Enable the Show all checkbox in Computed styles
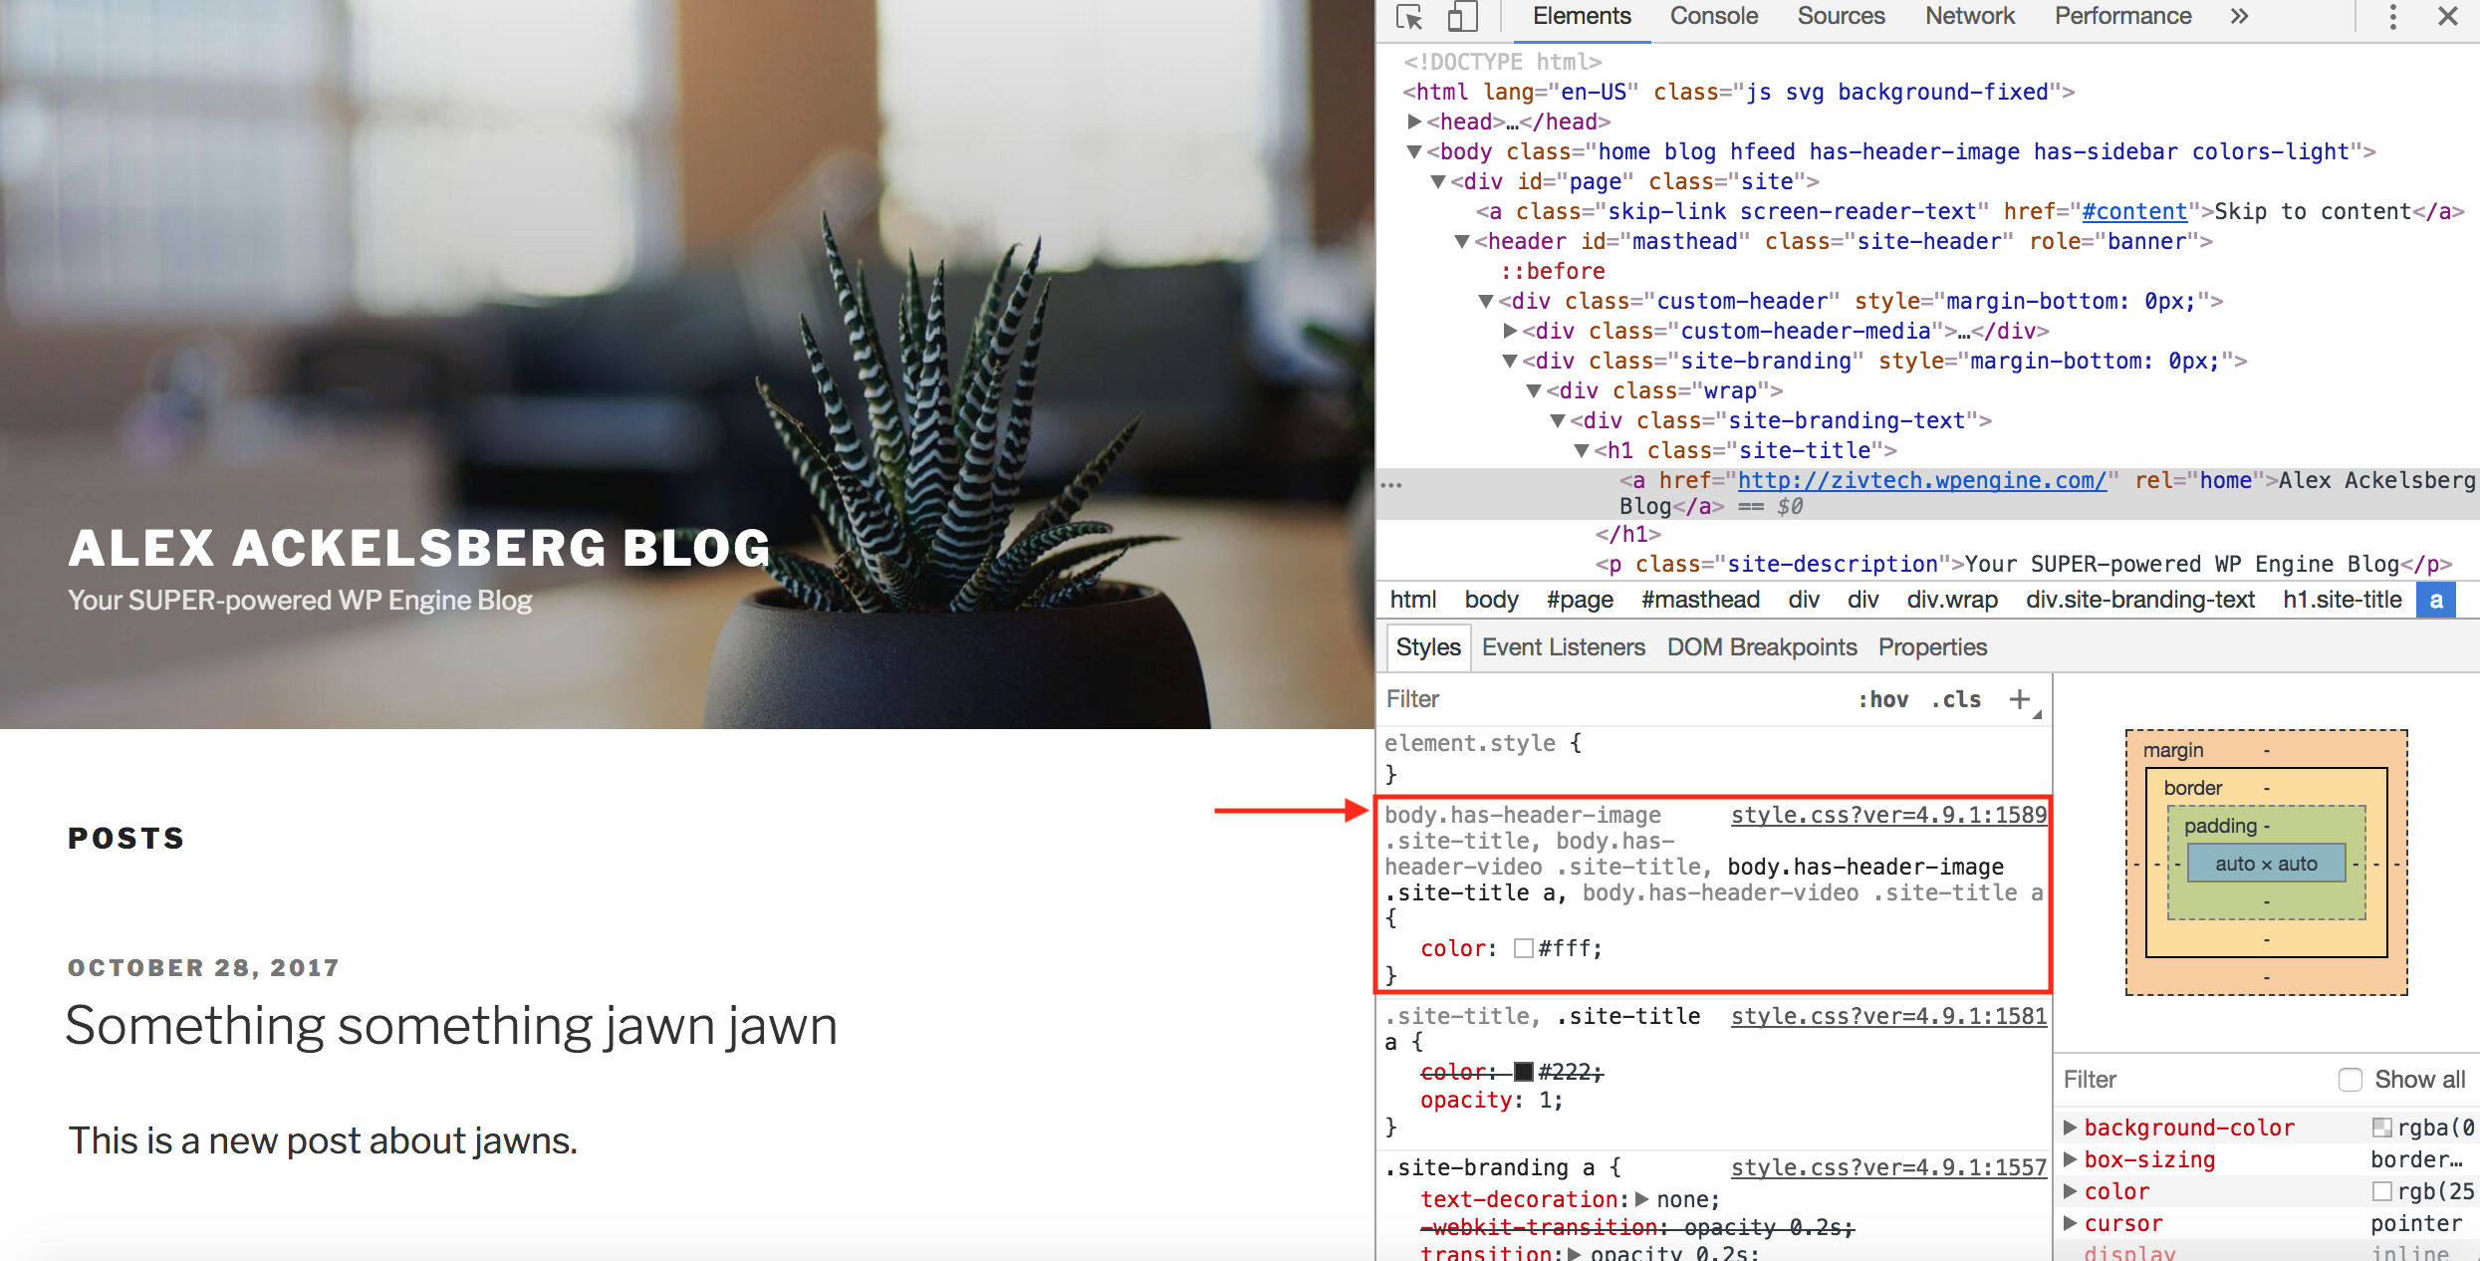Image resolution: width=2480 pixels, height=1261 pixels. pos(2351,1079)
